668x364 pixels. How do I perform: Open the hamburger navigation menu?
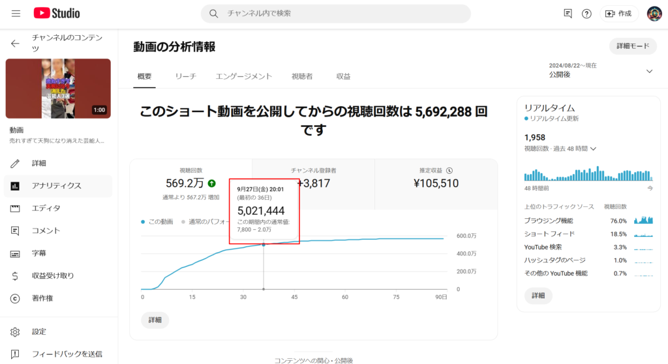pyautogui.click(x=16, y=13)
